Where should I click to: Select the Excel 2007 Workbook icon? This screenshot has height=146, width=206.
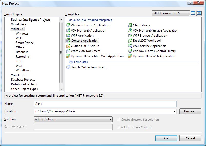click(x=130, y=40)
